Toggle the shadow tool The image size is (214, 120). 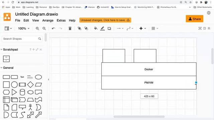pyautogui.click(x=109, y=28)
